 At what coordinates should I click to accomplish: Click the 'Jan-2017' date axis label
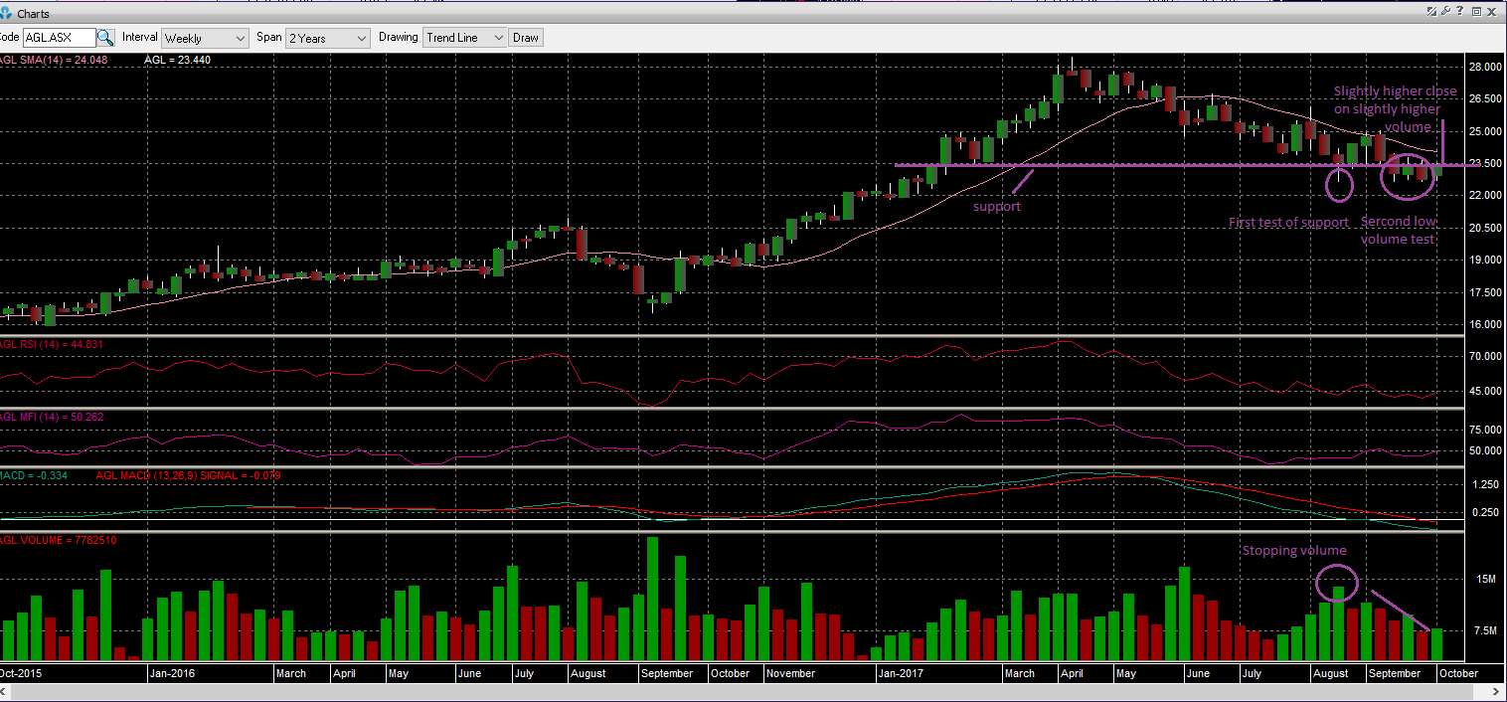(900, 673)
